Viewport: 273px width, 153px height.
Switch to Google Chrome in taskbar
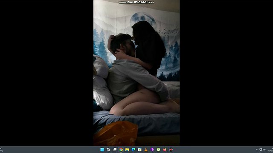[x=121, y=150]
